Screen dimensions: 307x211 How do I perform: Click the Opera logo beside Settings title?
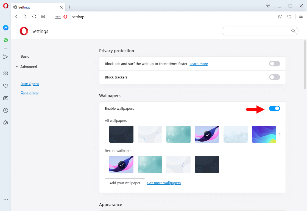(24, 31)
